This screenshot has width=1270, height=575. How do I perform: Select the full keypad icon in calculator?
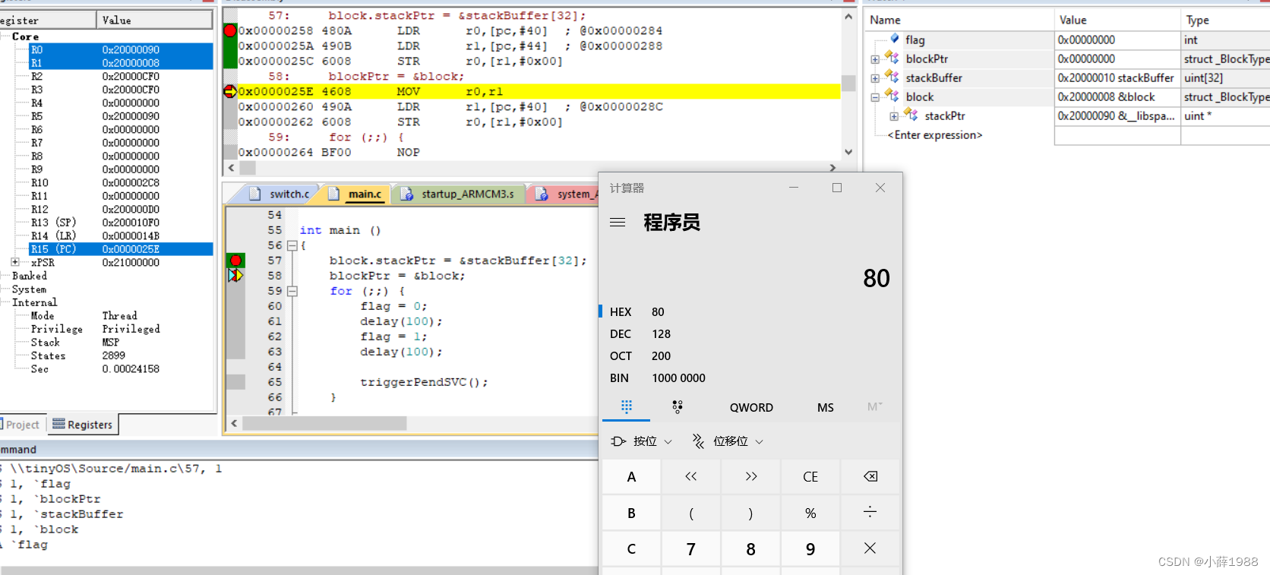(x=626, y=407)
